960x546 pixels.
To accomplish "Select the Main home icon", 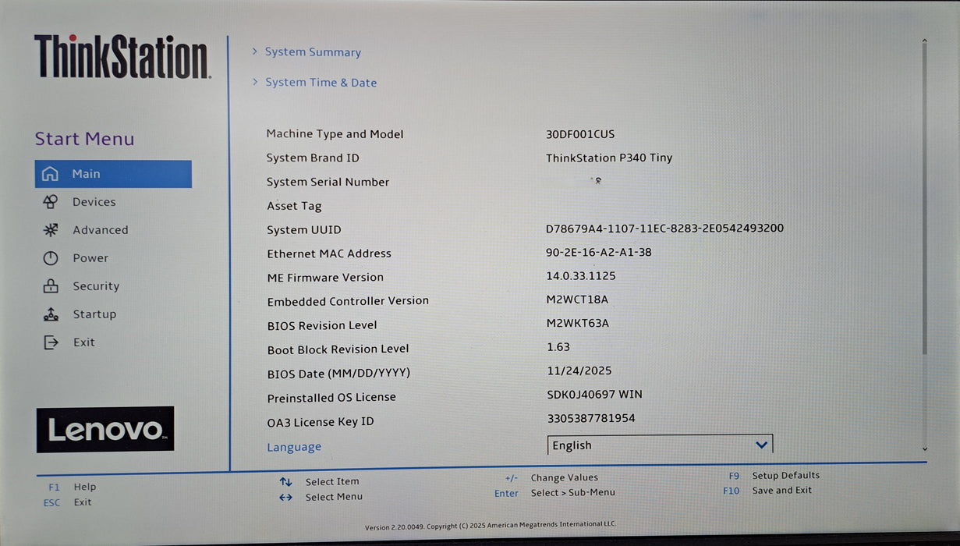I will pyautogui.click(x=50, y=173).
